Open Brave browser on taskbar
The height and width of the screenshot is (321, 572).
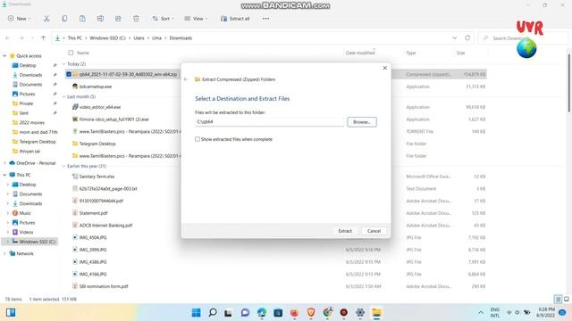(x=311, y=313)
